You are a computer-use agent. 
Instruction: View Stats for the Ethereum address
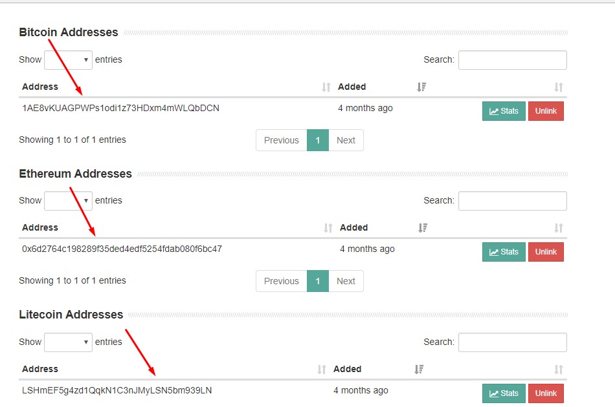coord(504,252)
